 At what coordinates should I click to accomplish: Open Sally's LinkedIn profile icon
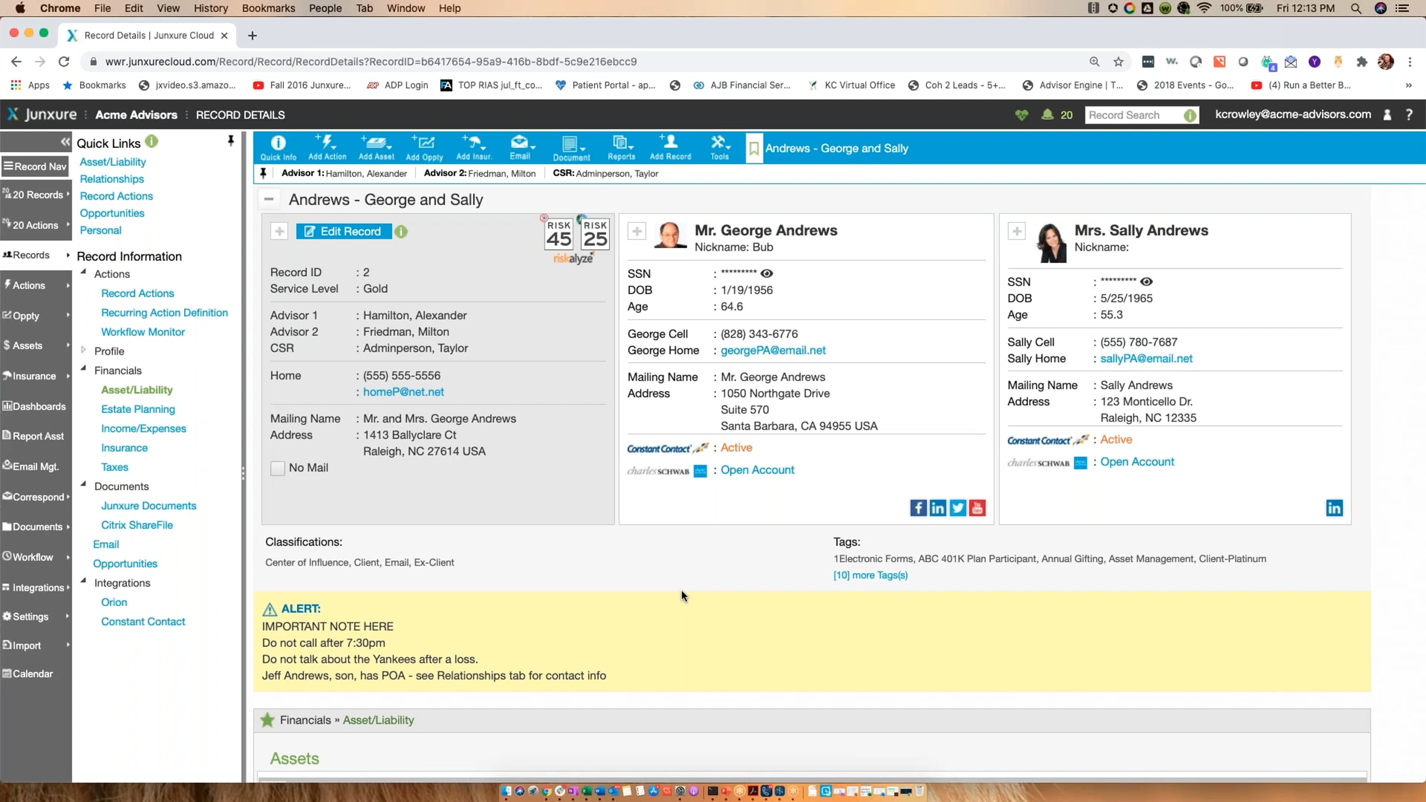1334,508
